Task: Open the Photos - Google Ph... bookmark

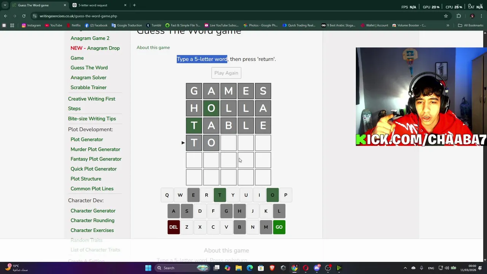Action: [x=261, y=25]
